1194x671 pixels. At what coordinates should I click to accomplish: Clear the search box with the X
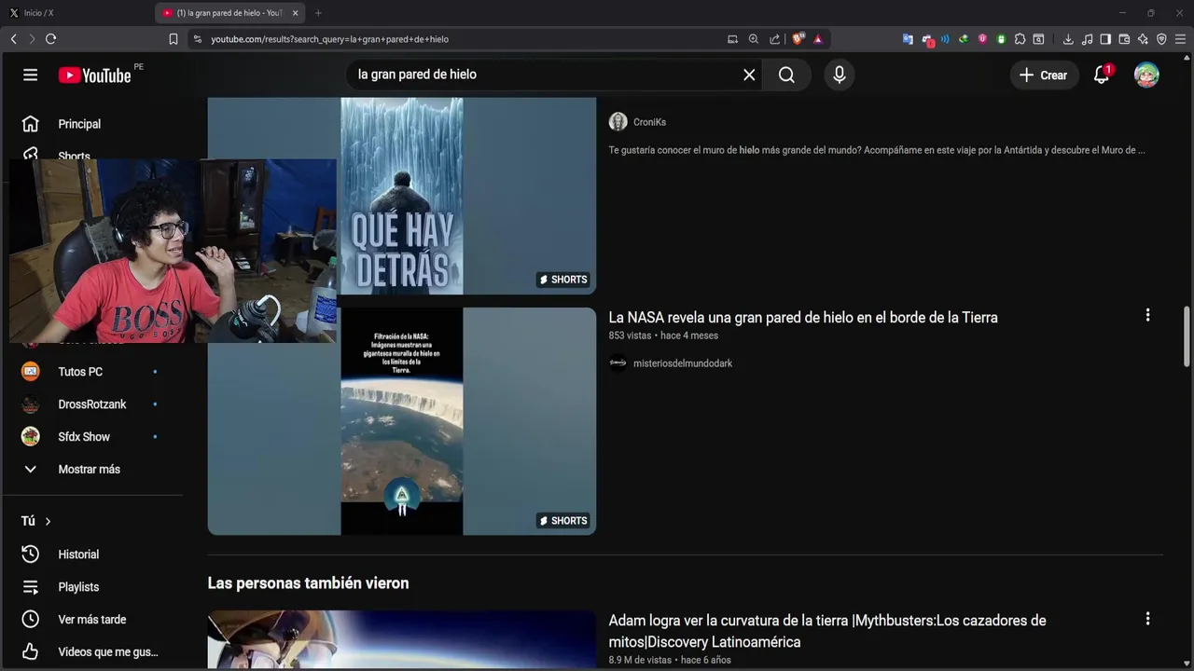click(x=749, y=75)
